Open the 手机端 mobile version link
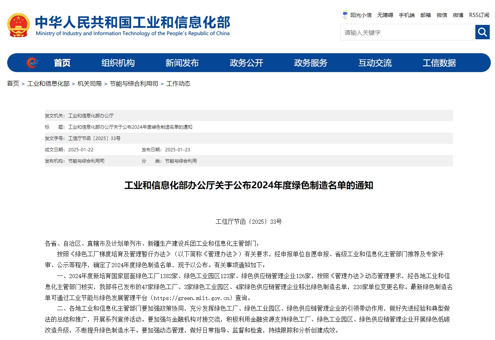The height and width of the screenshot is (340, 495). (x=407, y=15)
